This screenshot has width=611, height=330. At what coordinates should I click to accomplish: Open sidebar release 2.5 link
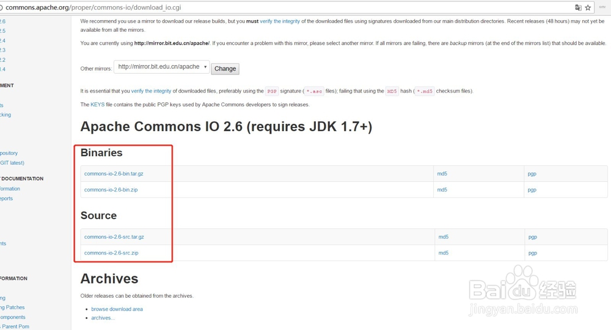pos(2,30)
